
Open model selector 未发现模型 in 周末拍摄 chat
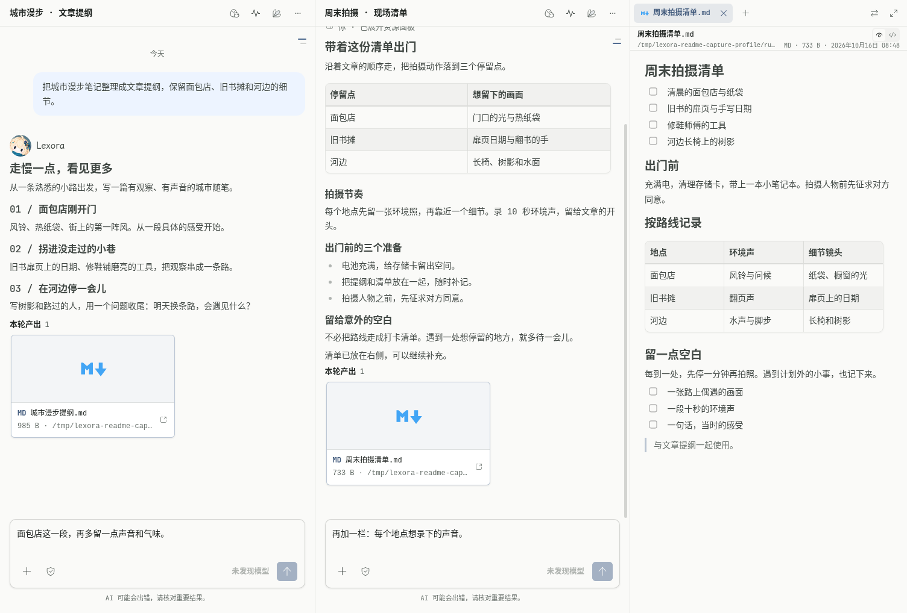566,571
